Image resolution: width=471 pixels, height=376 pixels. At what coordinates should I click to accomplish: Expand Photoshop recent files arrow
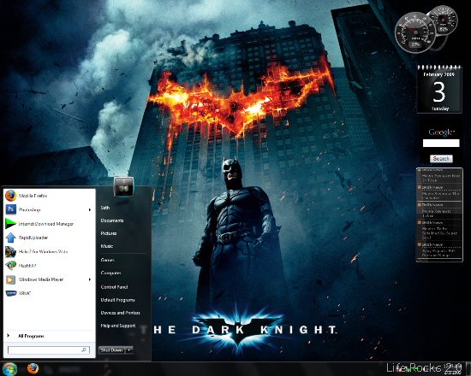(x=90, y=209)
